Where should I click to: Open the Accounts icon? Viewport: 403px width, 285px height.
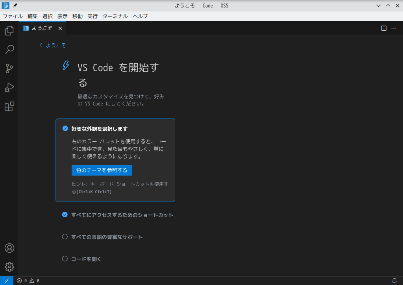click(x=9, y=248)
